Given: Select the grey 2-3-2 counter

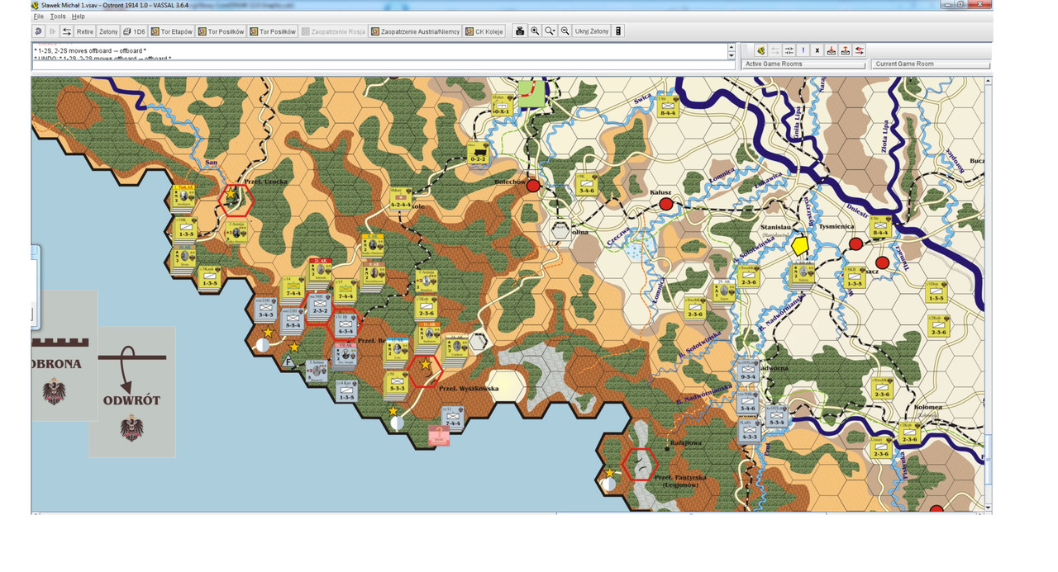Looking at the screenshot, I should point(319,305).
